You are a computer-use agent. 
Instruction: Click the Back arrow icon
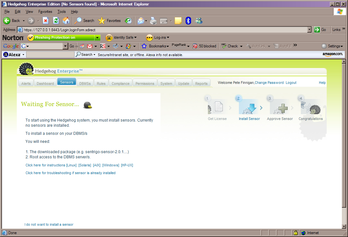(x=7, y=21)
